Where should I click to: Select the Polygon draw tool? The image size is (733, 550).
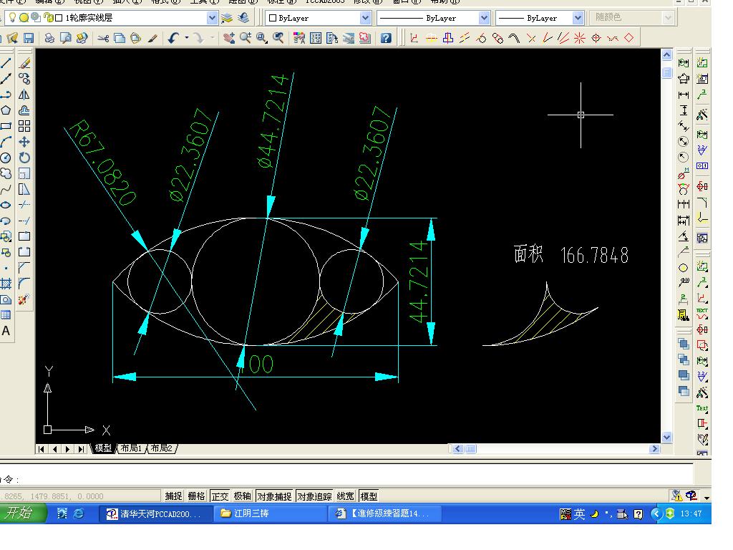click(x=6, y=110)
